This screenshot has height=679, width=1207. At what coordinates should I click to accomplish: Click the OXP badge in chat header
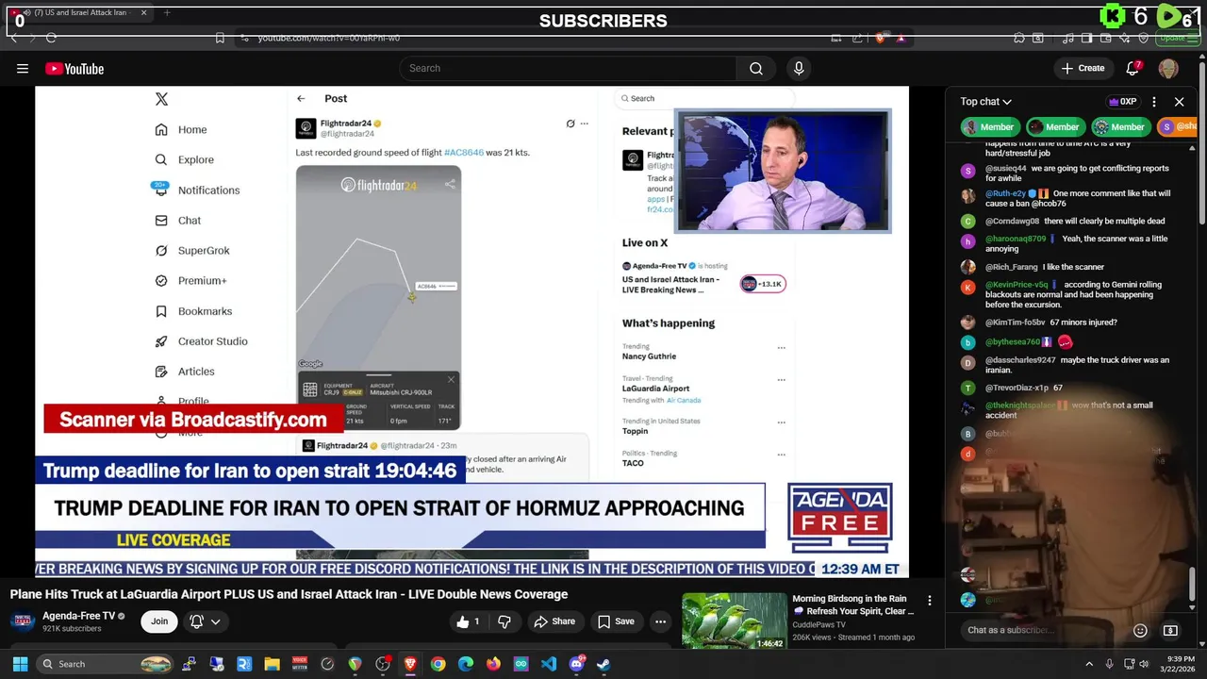[x=1122, y=102]
